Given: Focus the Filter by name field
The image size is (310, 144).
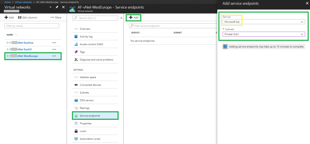Looking at the screenshot, I should pos(32,26).
